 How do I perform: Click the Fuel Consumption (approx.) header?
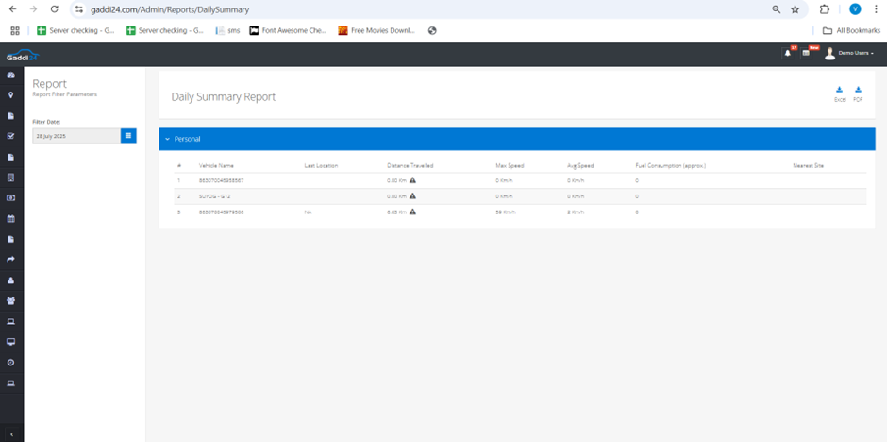pos(670,166)
